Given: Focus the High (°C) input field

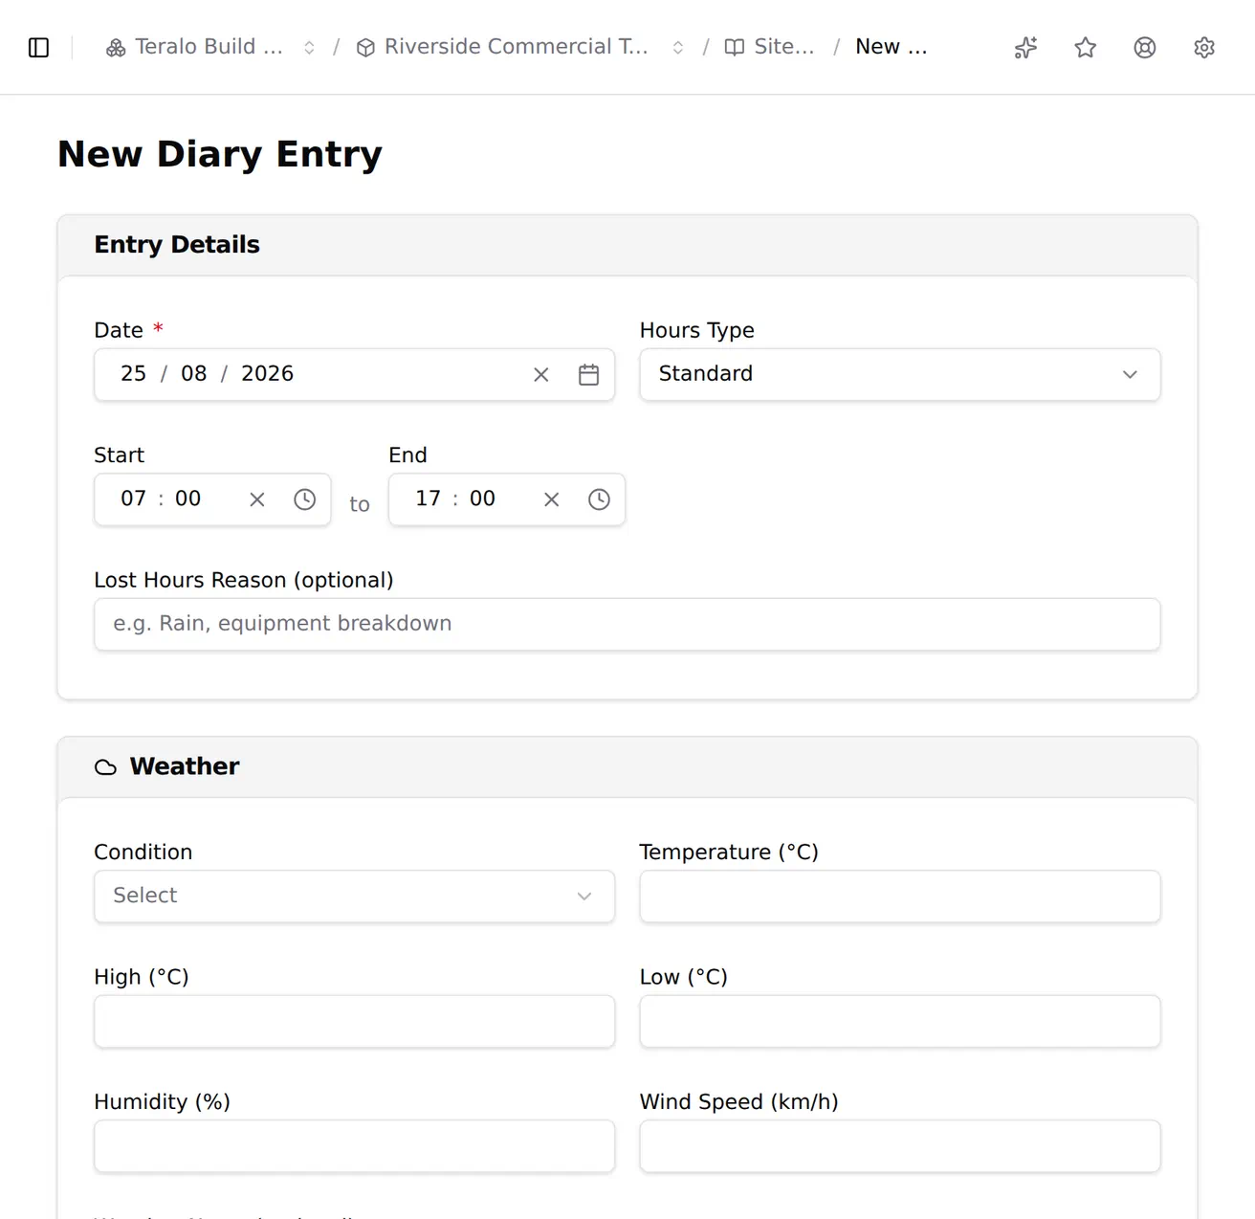Looking at the screenshot, I should point(354,1022).
